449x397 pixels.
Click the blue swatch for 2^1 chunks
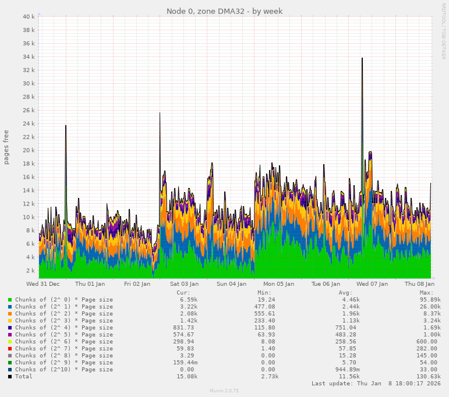[10, 307]
